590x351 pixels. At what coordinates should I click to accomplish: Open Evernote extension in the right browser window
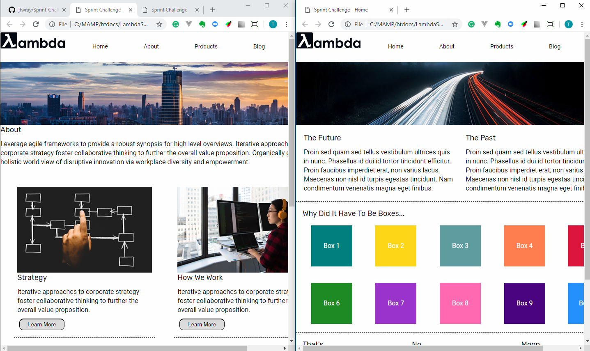498,24
